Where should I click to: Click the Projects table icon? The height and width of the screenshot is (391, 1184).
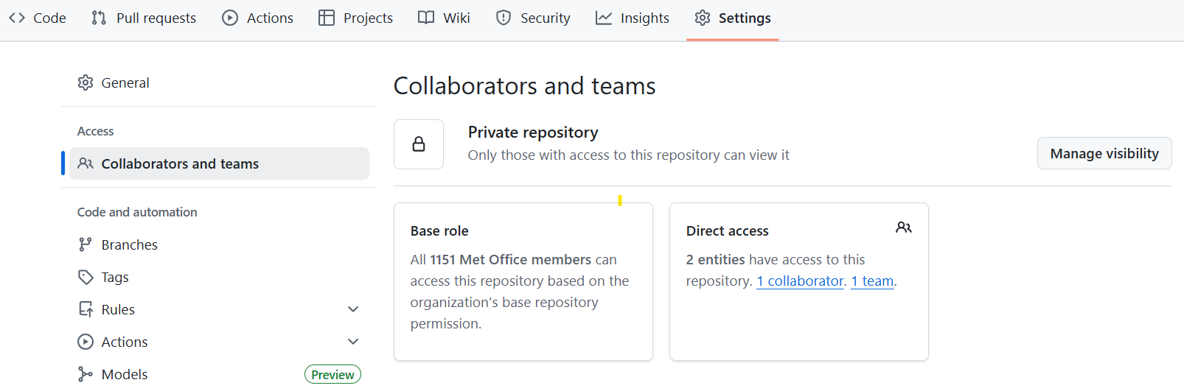pyautogui.click(x=327, y=18)
